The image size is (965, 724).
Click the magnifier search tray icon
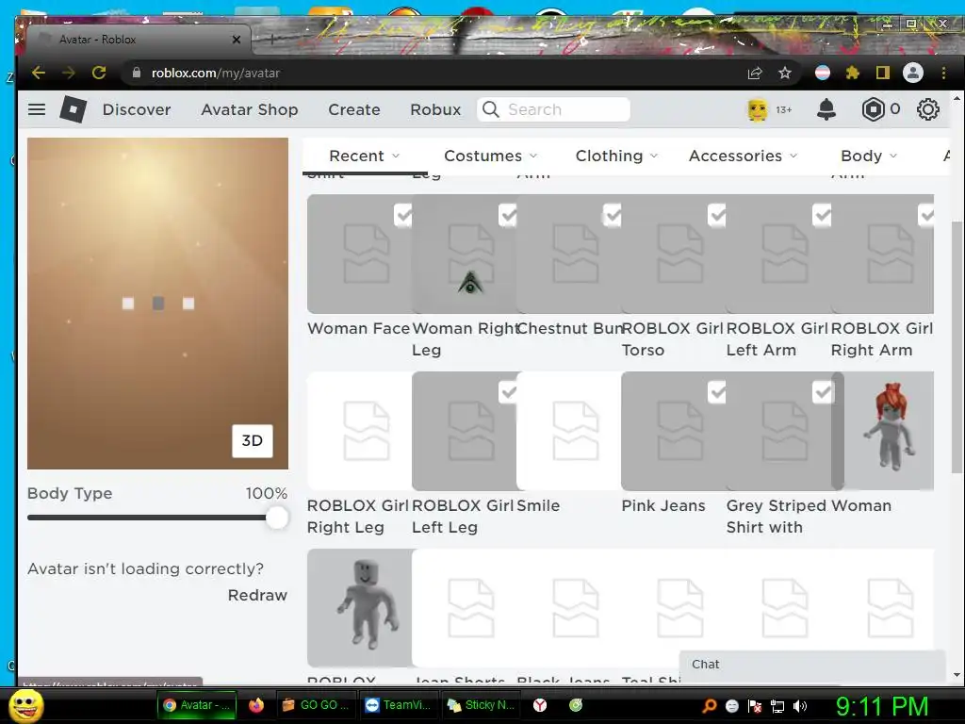710,706
